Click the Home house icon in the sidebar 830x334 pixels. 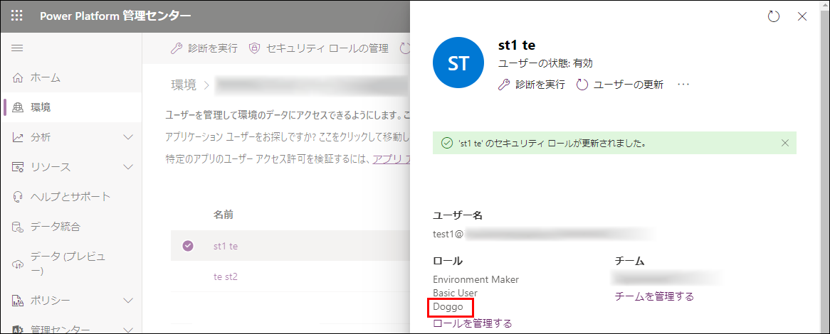click(18, 77)
